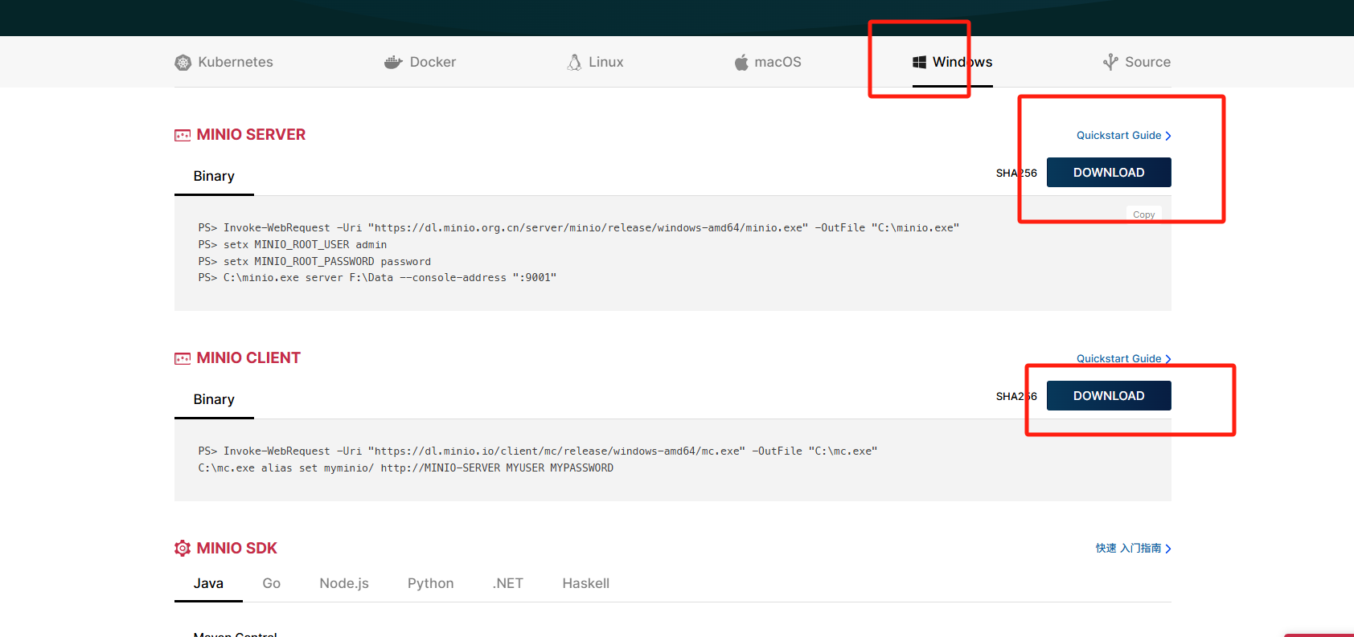Image resolution: width=1354 pixels, height=637 pixels.
Task: Open the Linux platform tab
Action: [x=595, y=62]
